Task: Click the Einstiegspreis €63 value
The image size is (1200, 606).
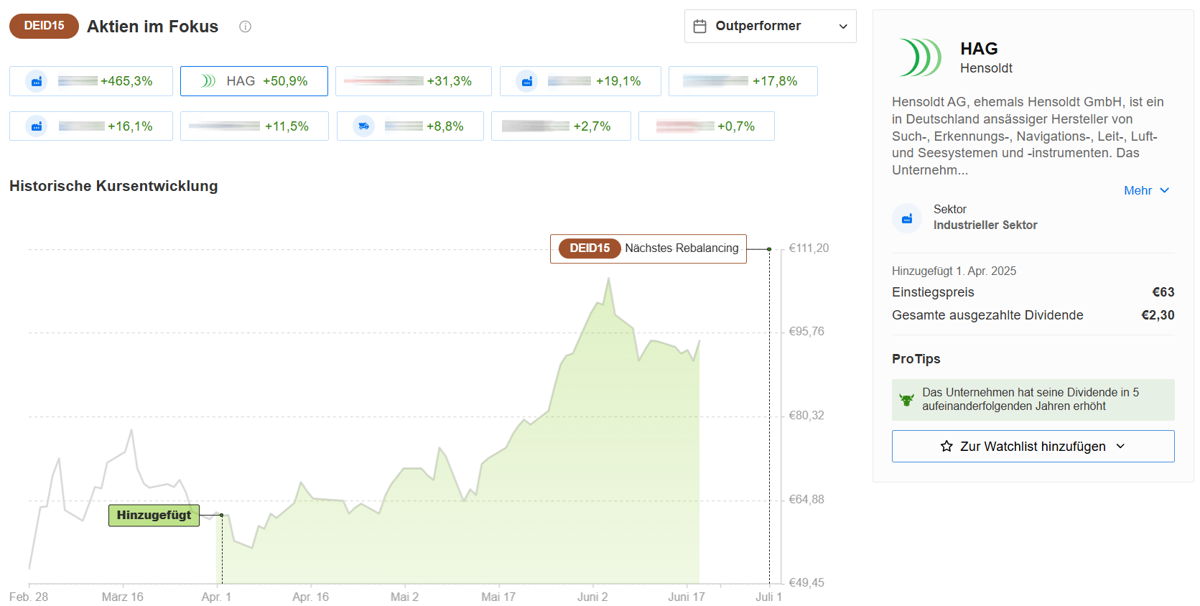Action: click(1163, 292)
